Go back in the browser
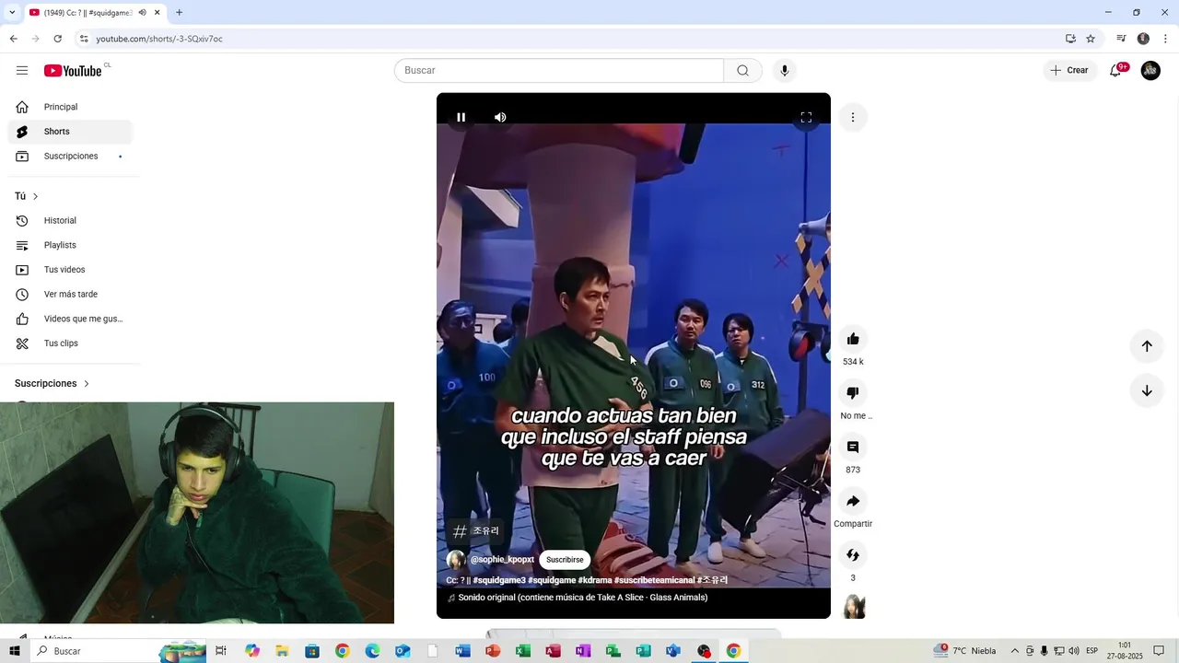This screenshot has height=663, width=1179. [x=14, y=39]
